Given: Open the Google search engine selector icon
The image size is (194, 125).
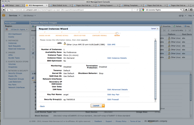Looking at the screenshot, I should tap(143, 10).
